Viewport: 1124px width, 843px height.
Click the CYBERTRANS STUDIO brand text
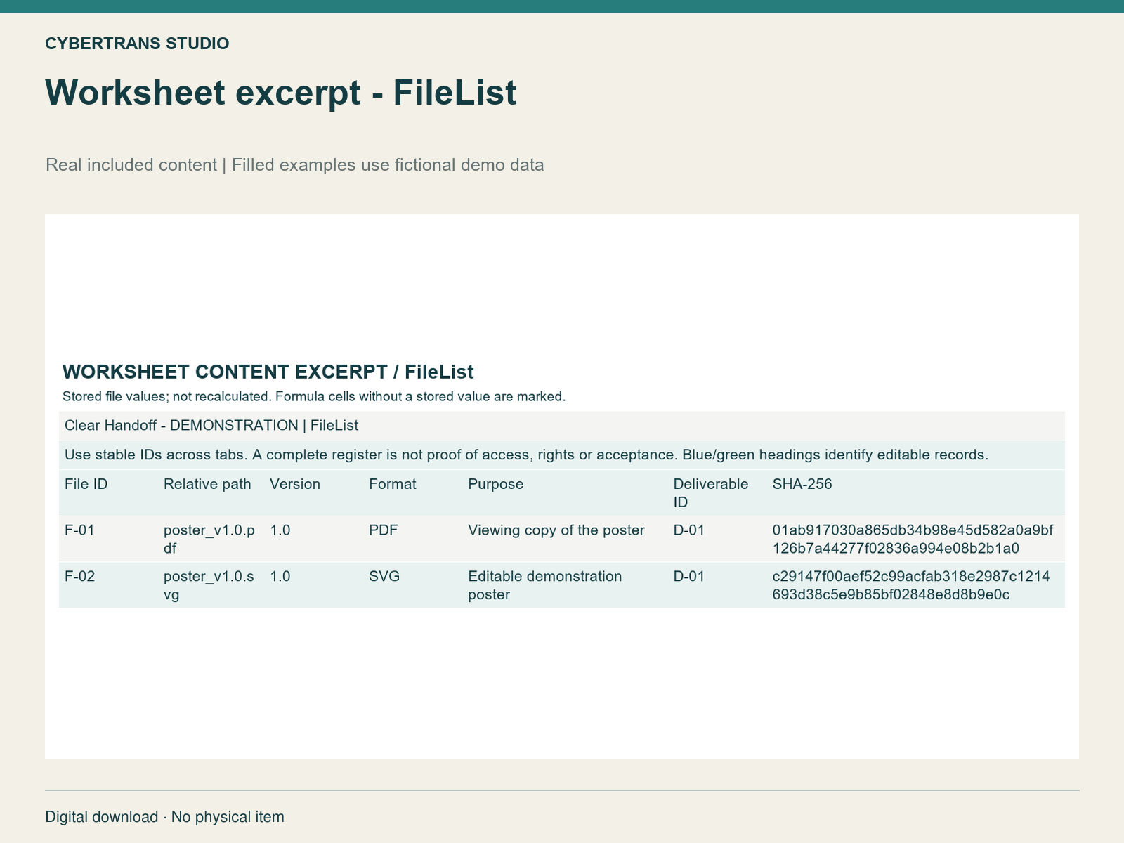coord(137,44)
